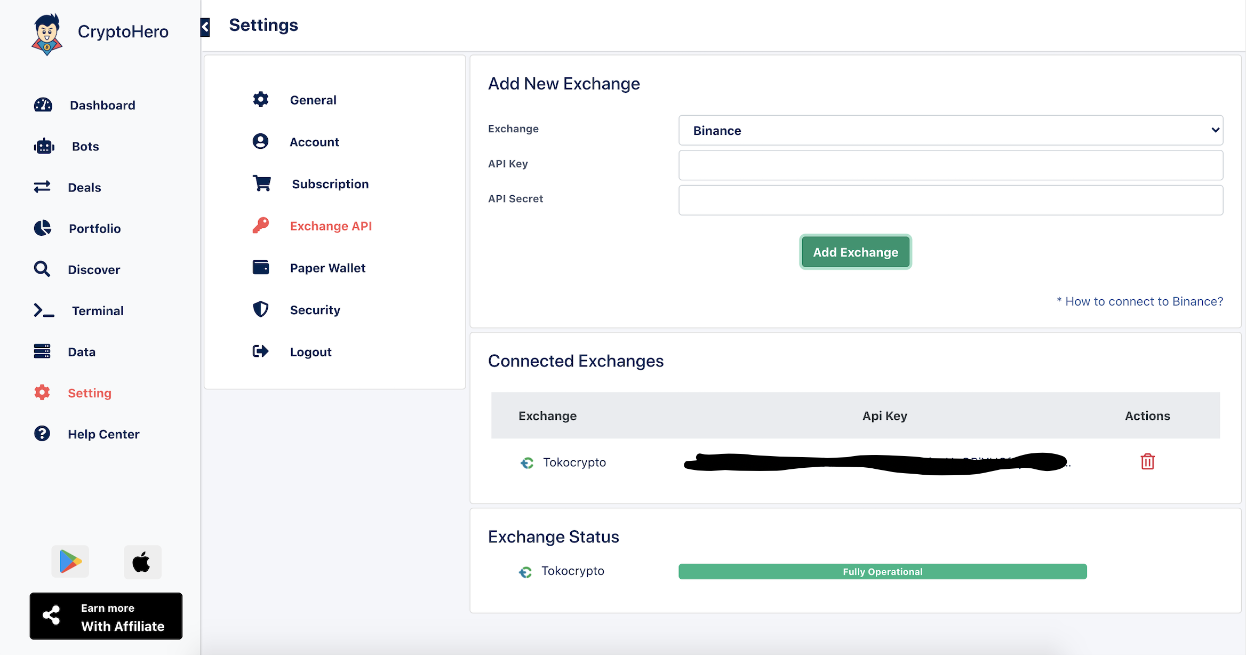Image resolution: width=1246 pixels, height=655 pixels.
Task: Click the red Setting gear icon
Action: click(42, 392)
